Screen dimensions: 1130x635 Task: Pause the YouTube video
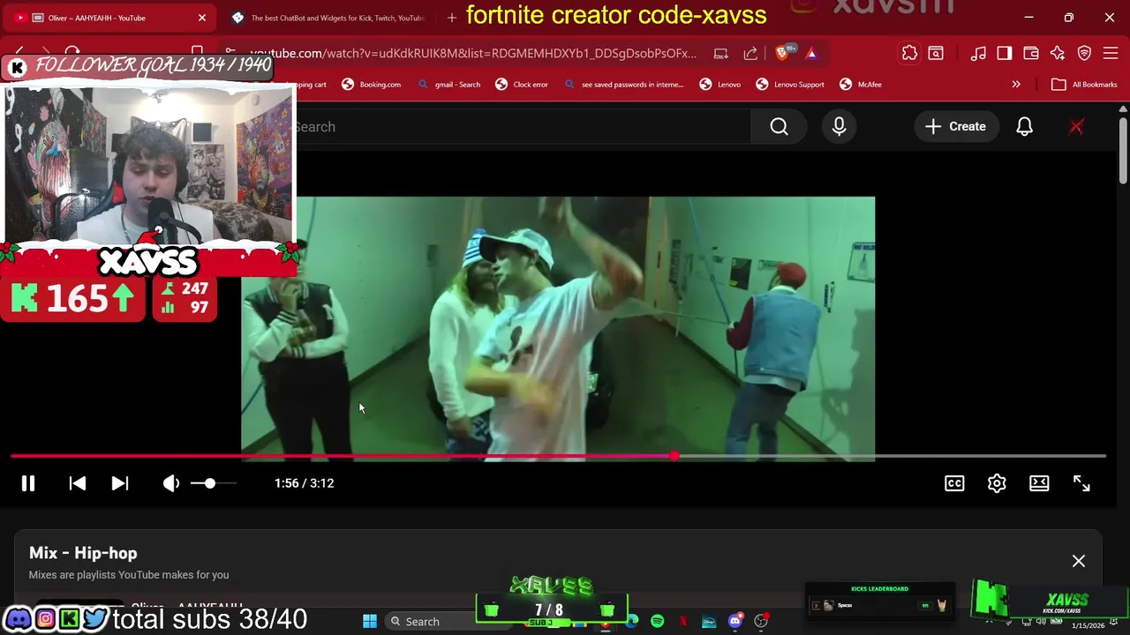[x=28, y=483]
